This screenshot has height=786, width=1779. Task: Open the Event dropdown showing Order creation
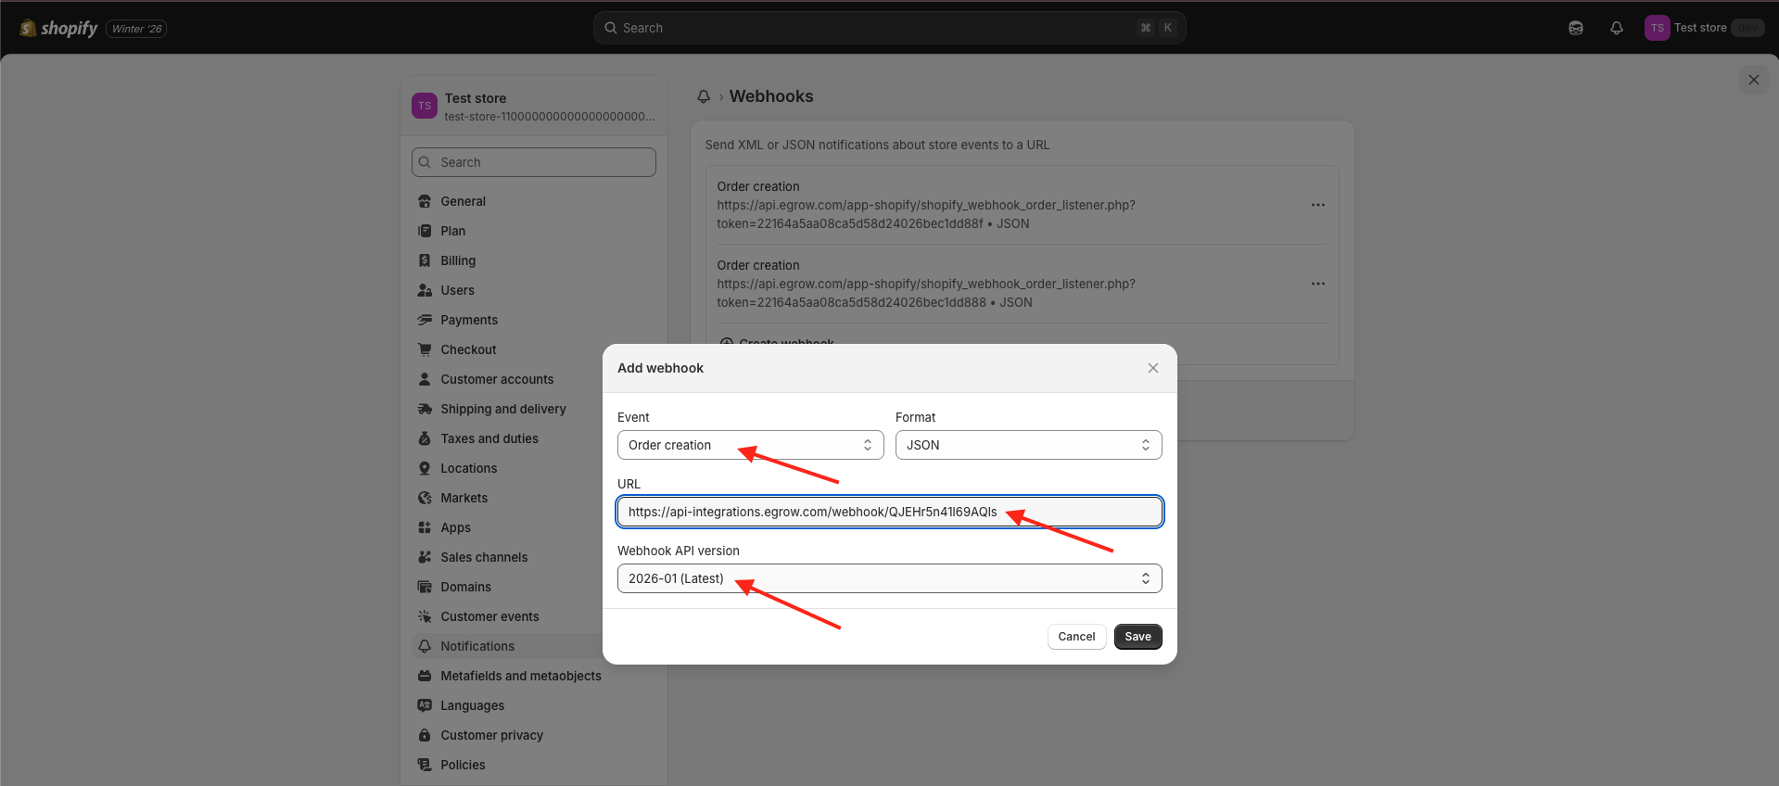tap(751, 445)
